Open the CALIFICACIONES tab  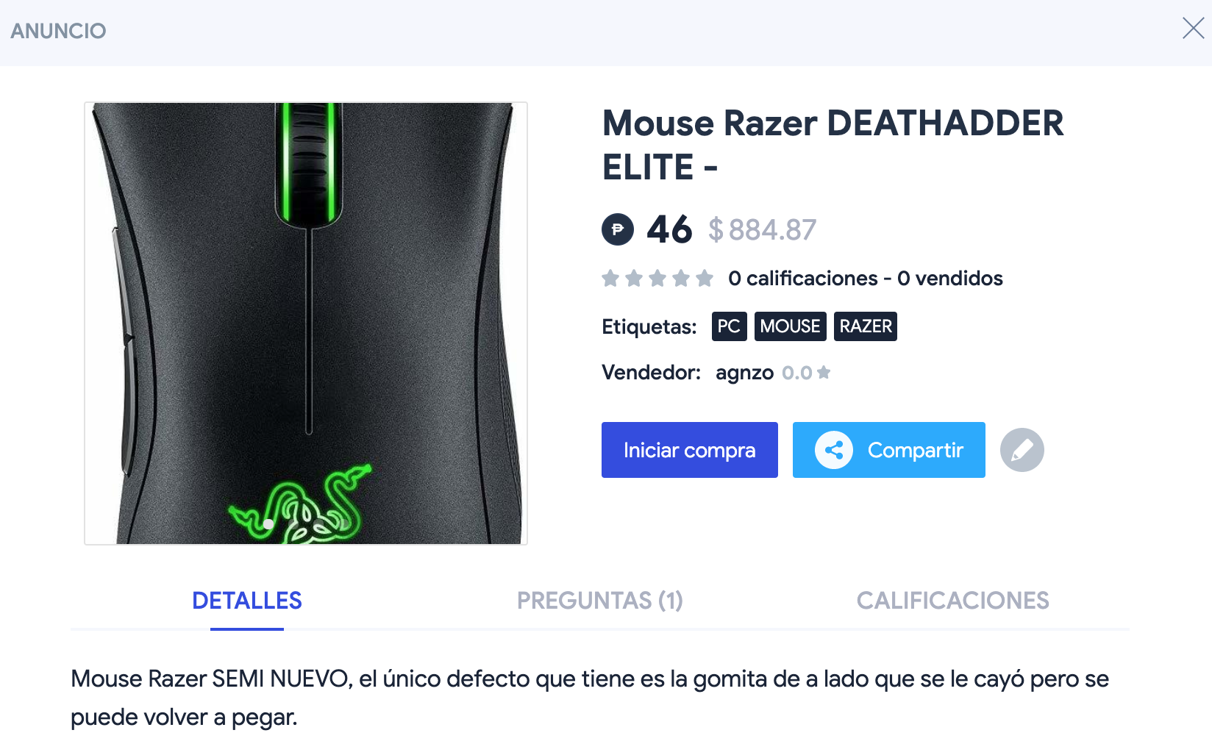952,601
